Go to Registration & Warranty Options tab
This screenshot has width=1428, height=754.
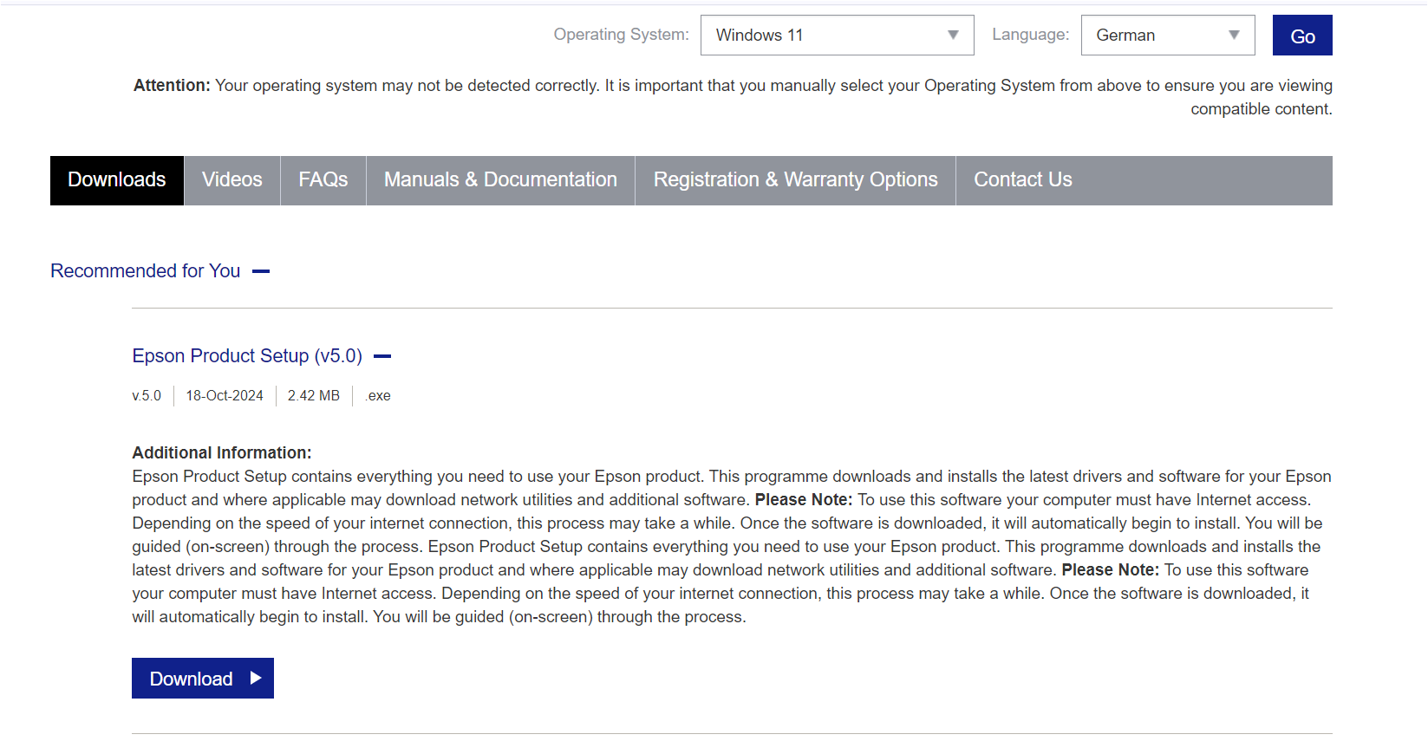[x=795, y=180]
